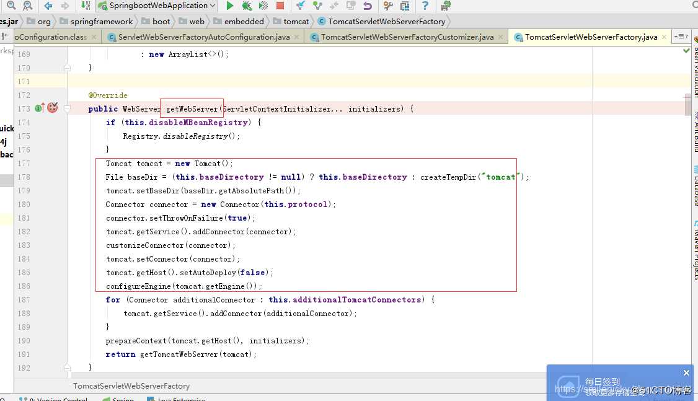Select the springframework breadcrumb folder
The width and height of the screenshot is (698, 401).
coord(96,21)
